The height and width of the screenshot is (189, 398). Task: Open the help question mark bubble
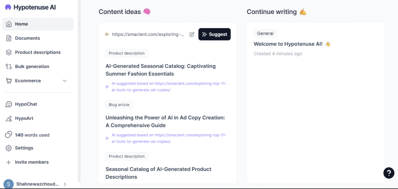389,173
